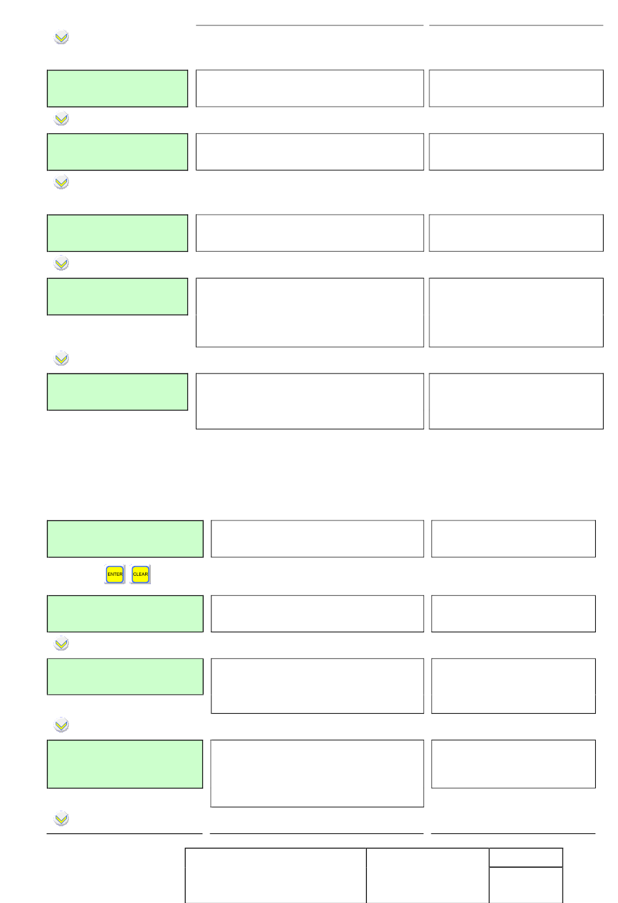Click the first white description box at top center
This screenshot has height=903, width=618.
pos(310,88)
